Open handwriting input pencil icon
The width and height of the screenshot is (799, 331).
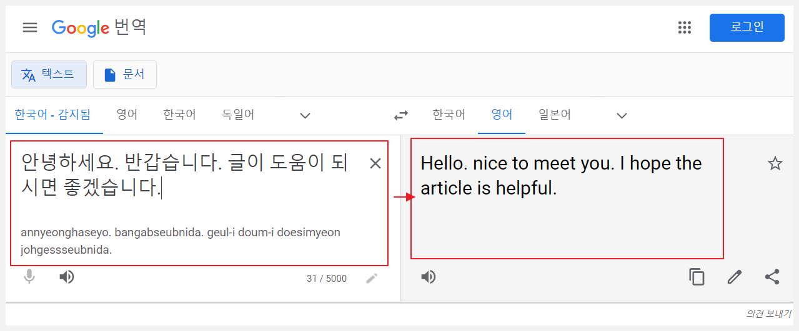pyautogui.click(x=372, y=278)
